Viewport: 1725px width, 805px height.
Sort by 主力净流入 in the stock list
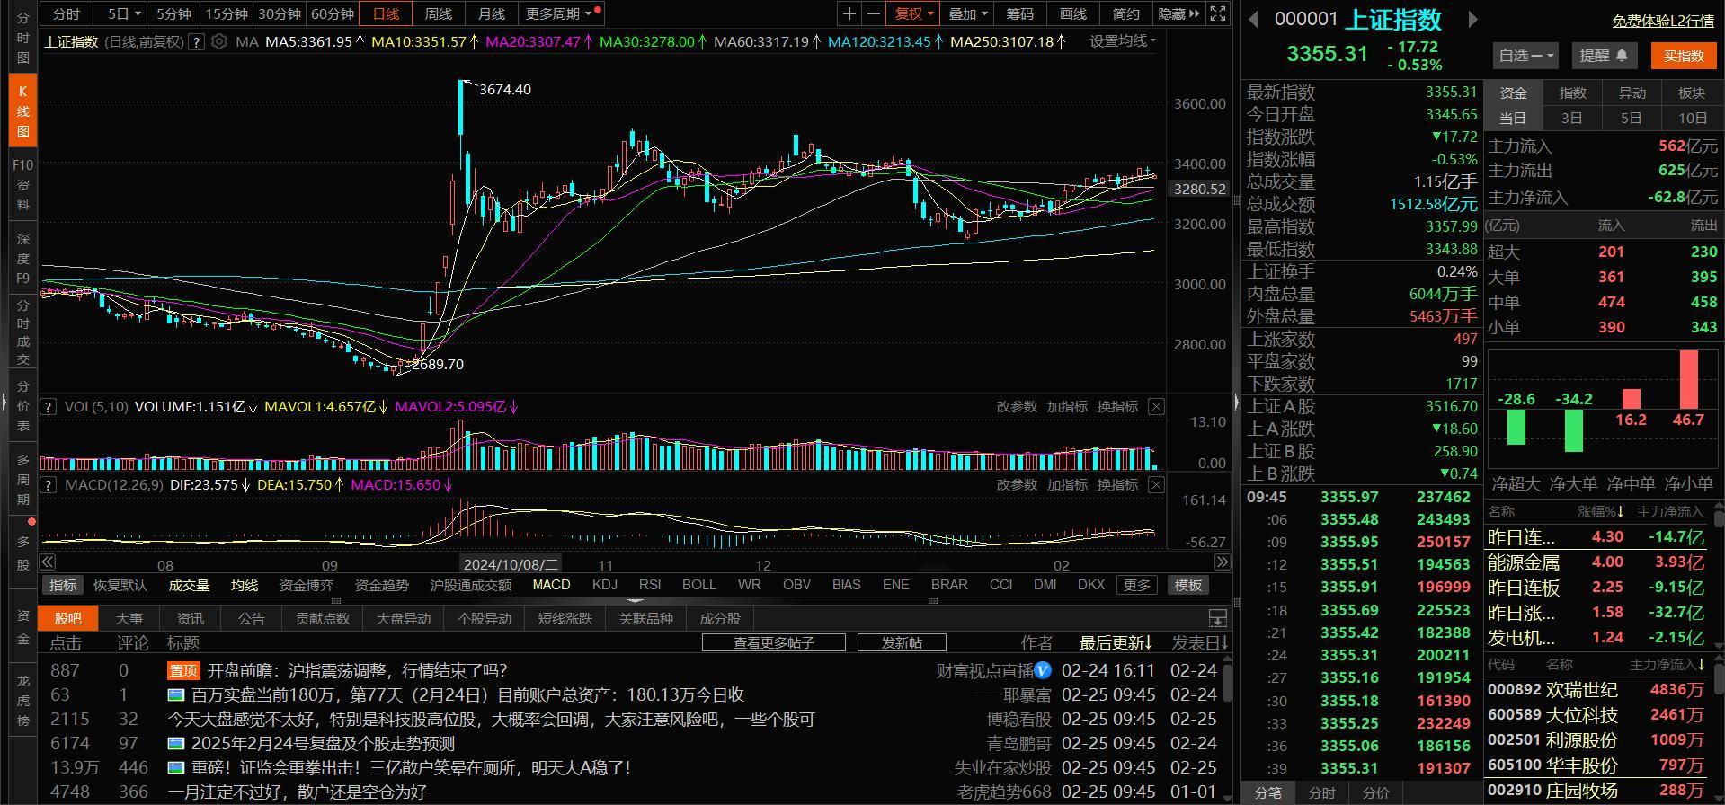point(1666,665)
